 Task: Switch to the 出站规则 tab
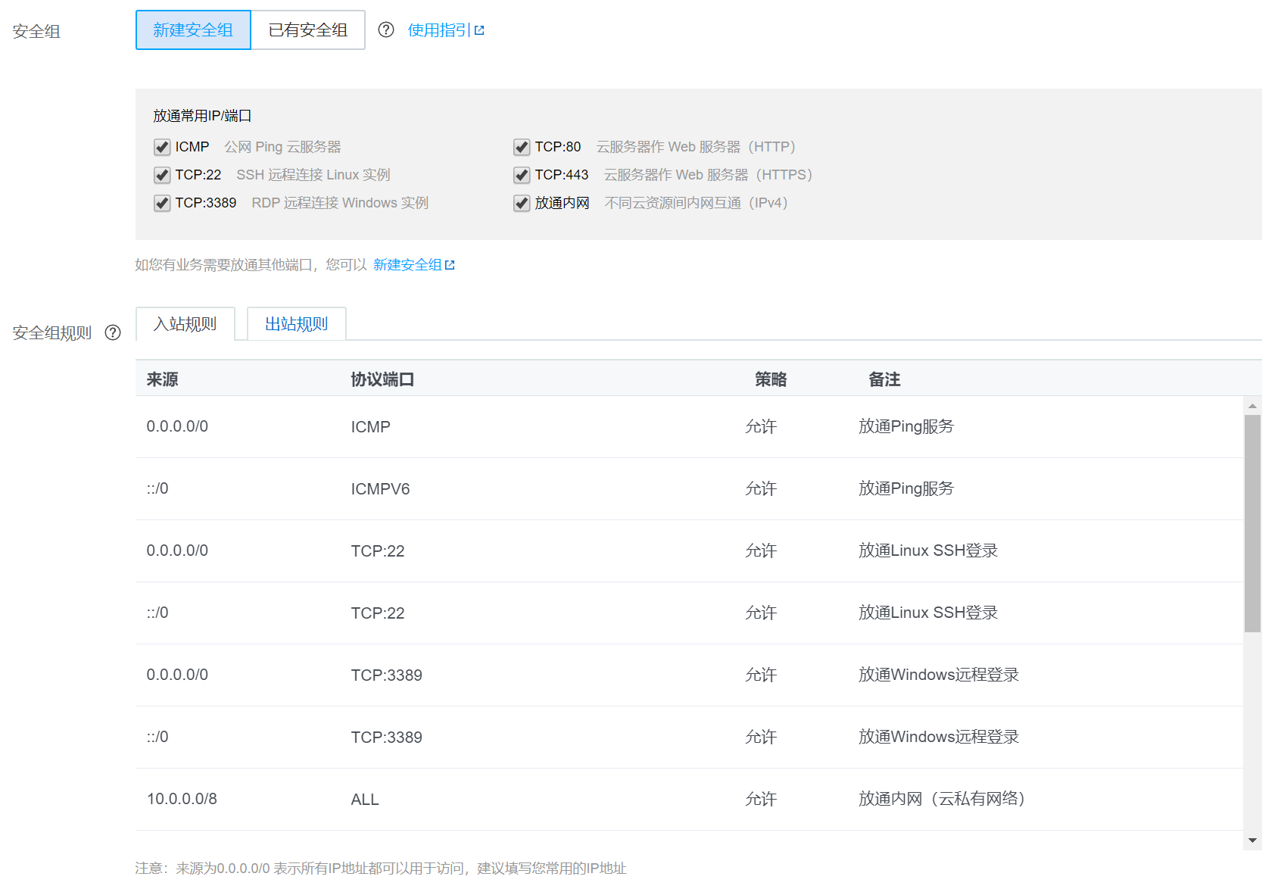click(x=296, y=324)
